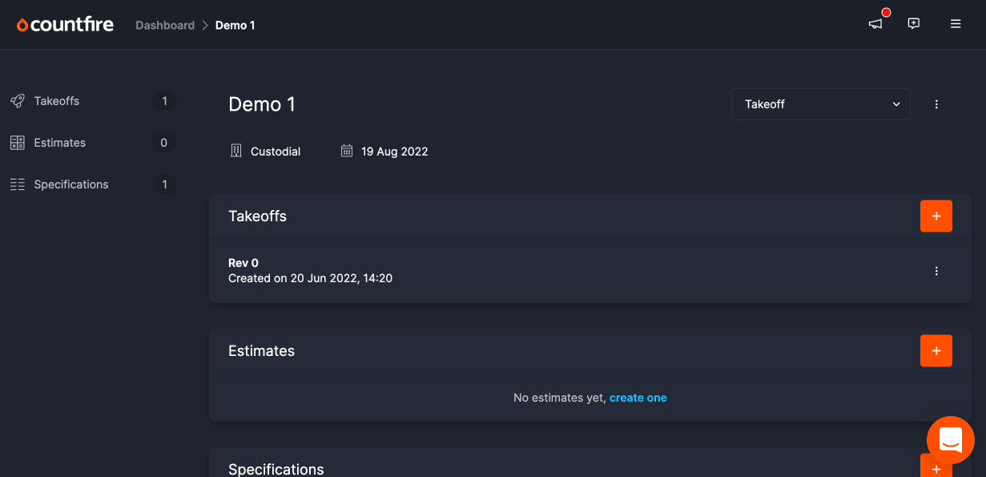This screenshot has width=986, height=477.
Task: Add a new specification
Action: click(x=936, y=467)
